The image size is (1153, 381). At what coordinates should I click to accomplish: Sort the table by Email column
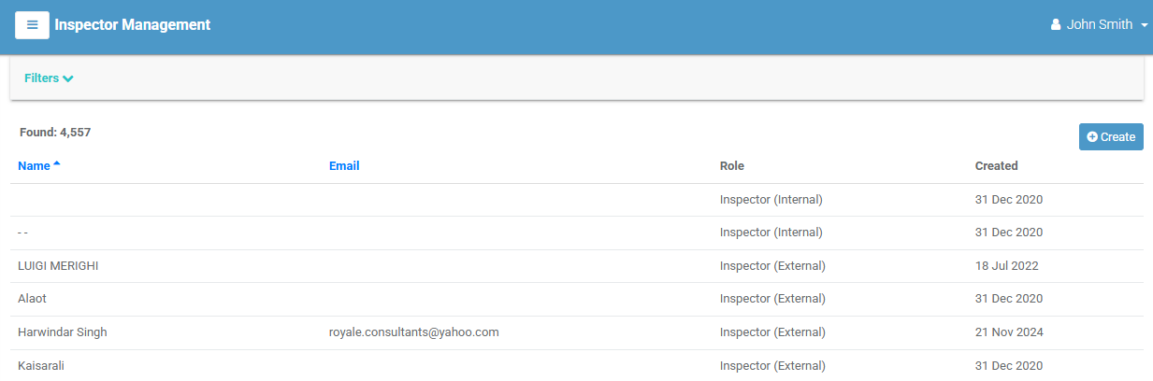point(344,166)
